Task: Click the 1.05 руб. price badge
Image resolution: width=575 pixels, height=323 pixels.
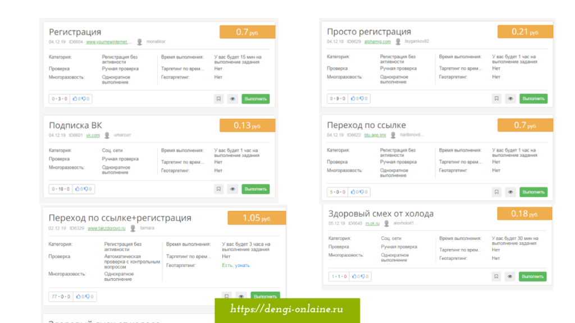Action: pos(257,218)
